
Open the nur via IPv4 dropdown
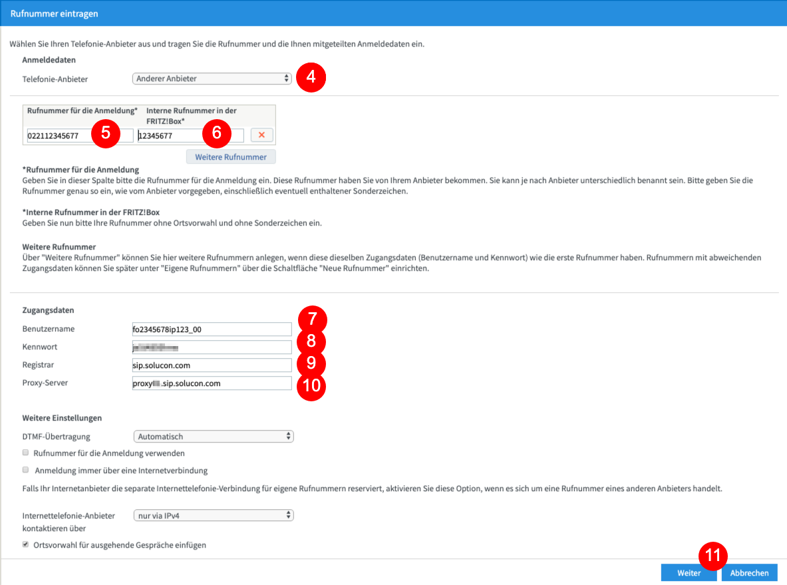[x=214, y=515]
